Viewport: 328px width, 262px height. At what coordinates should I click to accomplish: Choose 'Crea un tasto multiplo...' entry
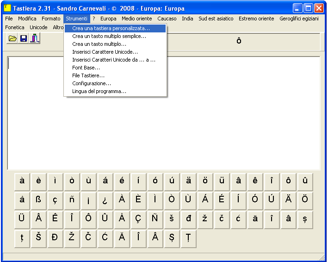pyautogui.click(x=115, y=44)
